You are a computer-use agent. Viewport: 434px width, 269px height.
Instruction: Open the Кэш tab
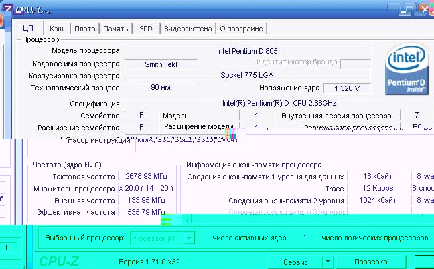point(56,29)
